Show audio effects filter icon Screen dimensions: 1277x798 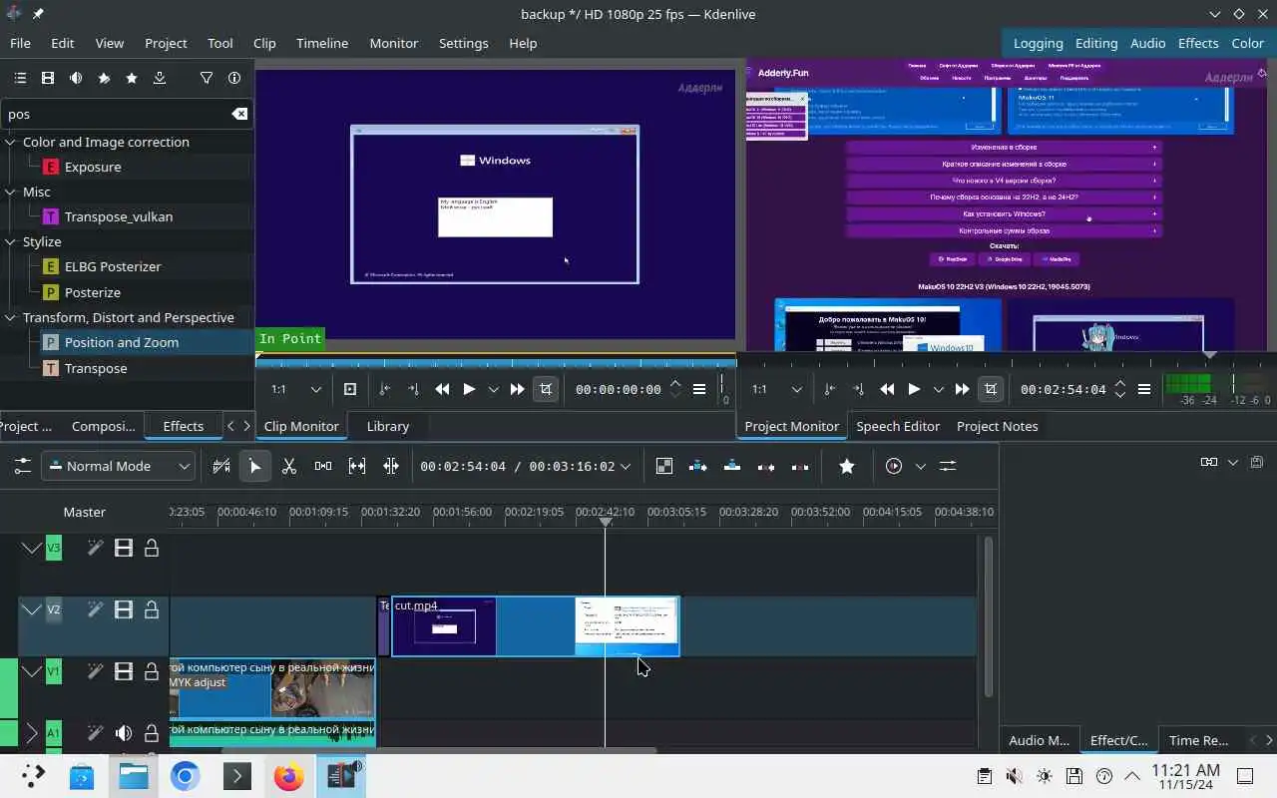pos(76,78)
